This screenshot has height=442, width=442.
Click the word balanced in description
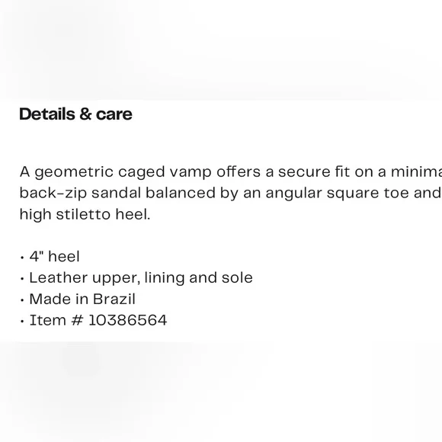(x=181, y=193)
